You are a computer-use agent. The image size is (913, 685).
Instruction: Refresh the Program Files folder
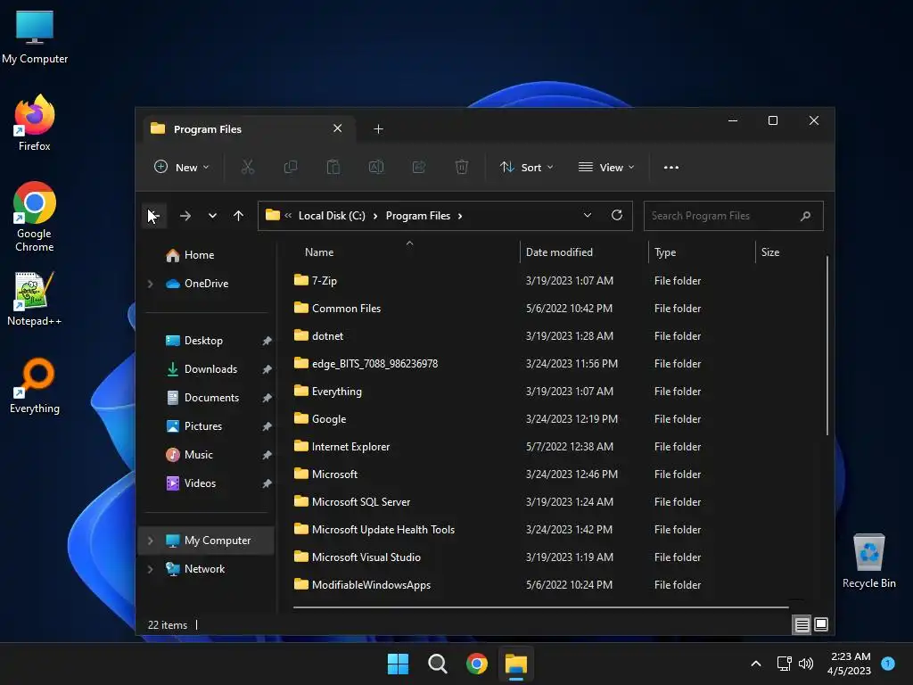coord(617,216)
